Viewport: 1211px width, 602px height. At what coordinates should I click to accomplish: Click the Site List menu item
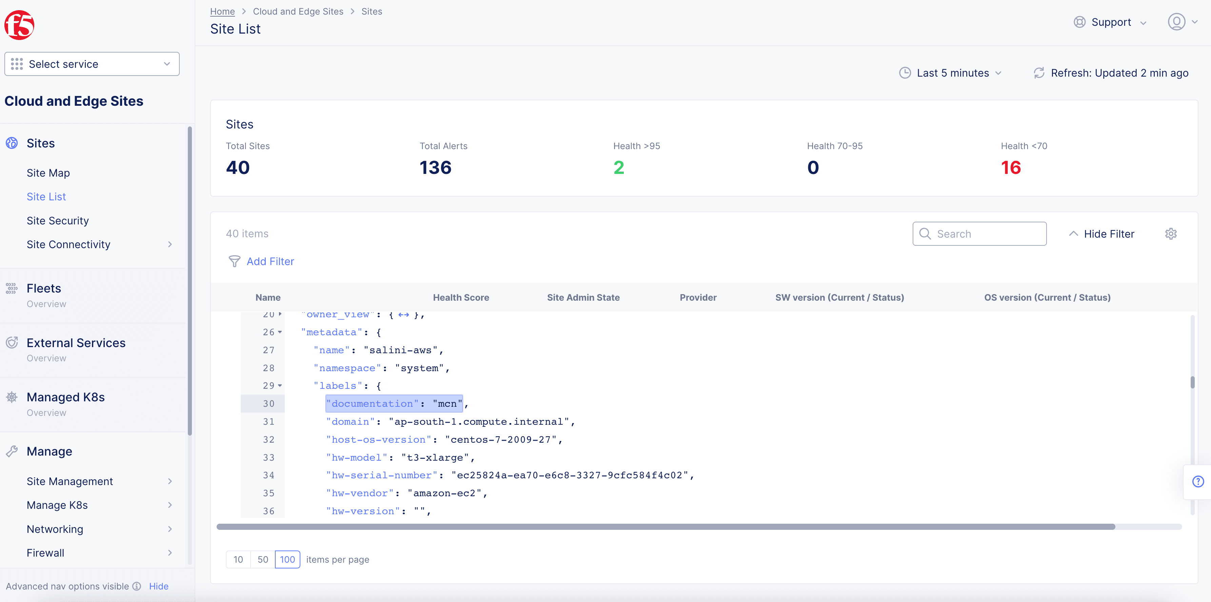(x=46, y=196)
